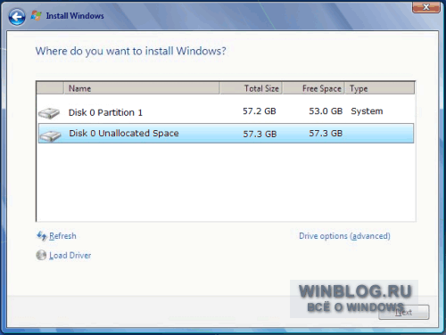Open the Load Driver link
The width and height of the screenshot is (446, 335).
[x=70, y=256]
